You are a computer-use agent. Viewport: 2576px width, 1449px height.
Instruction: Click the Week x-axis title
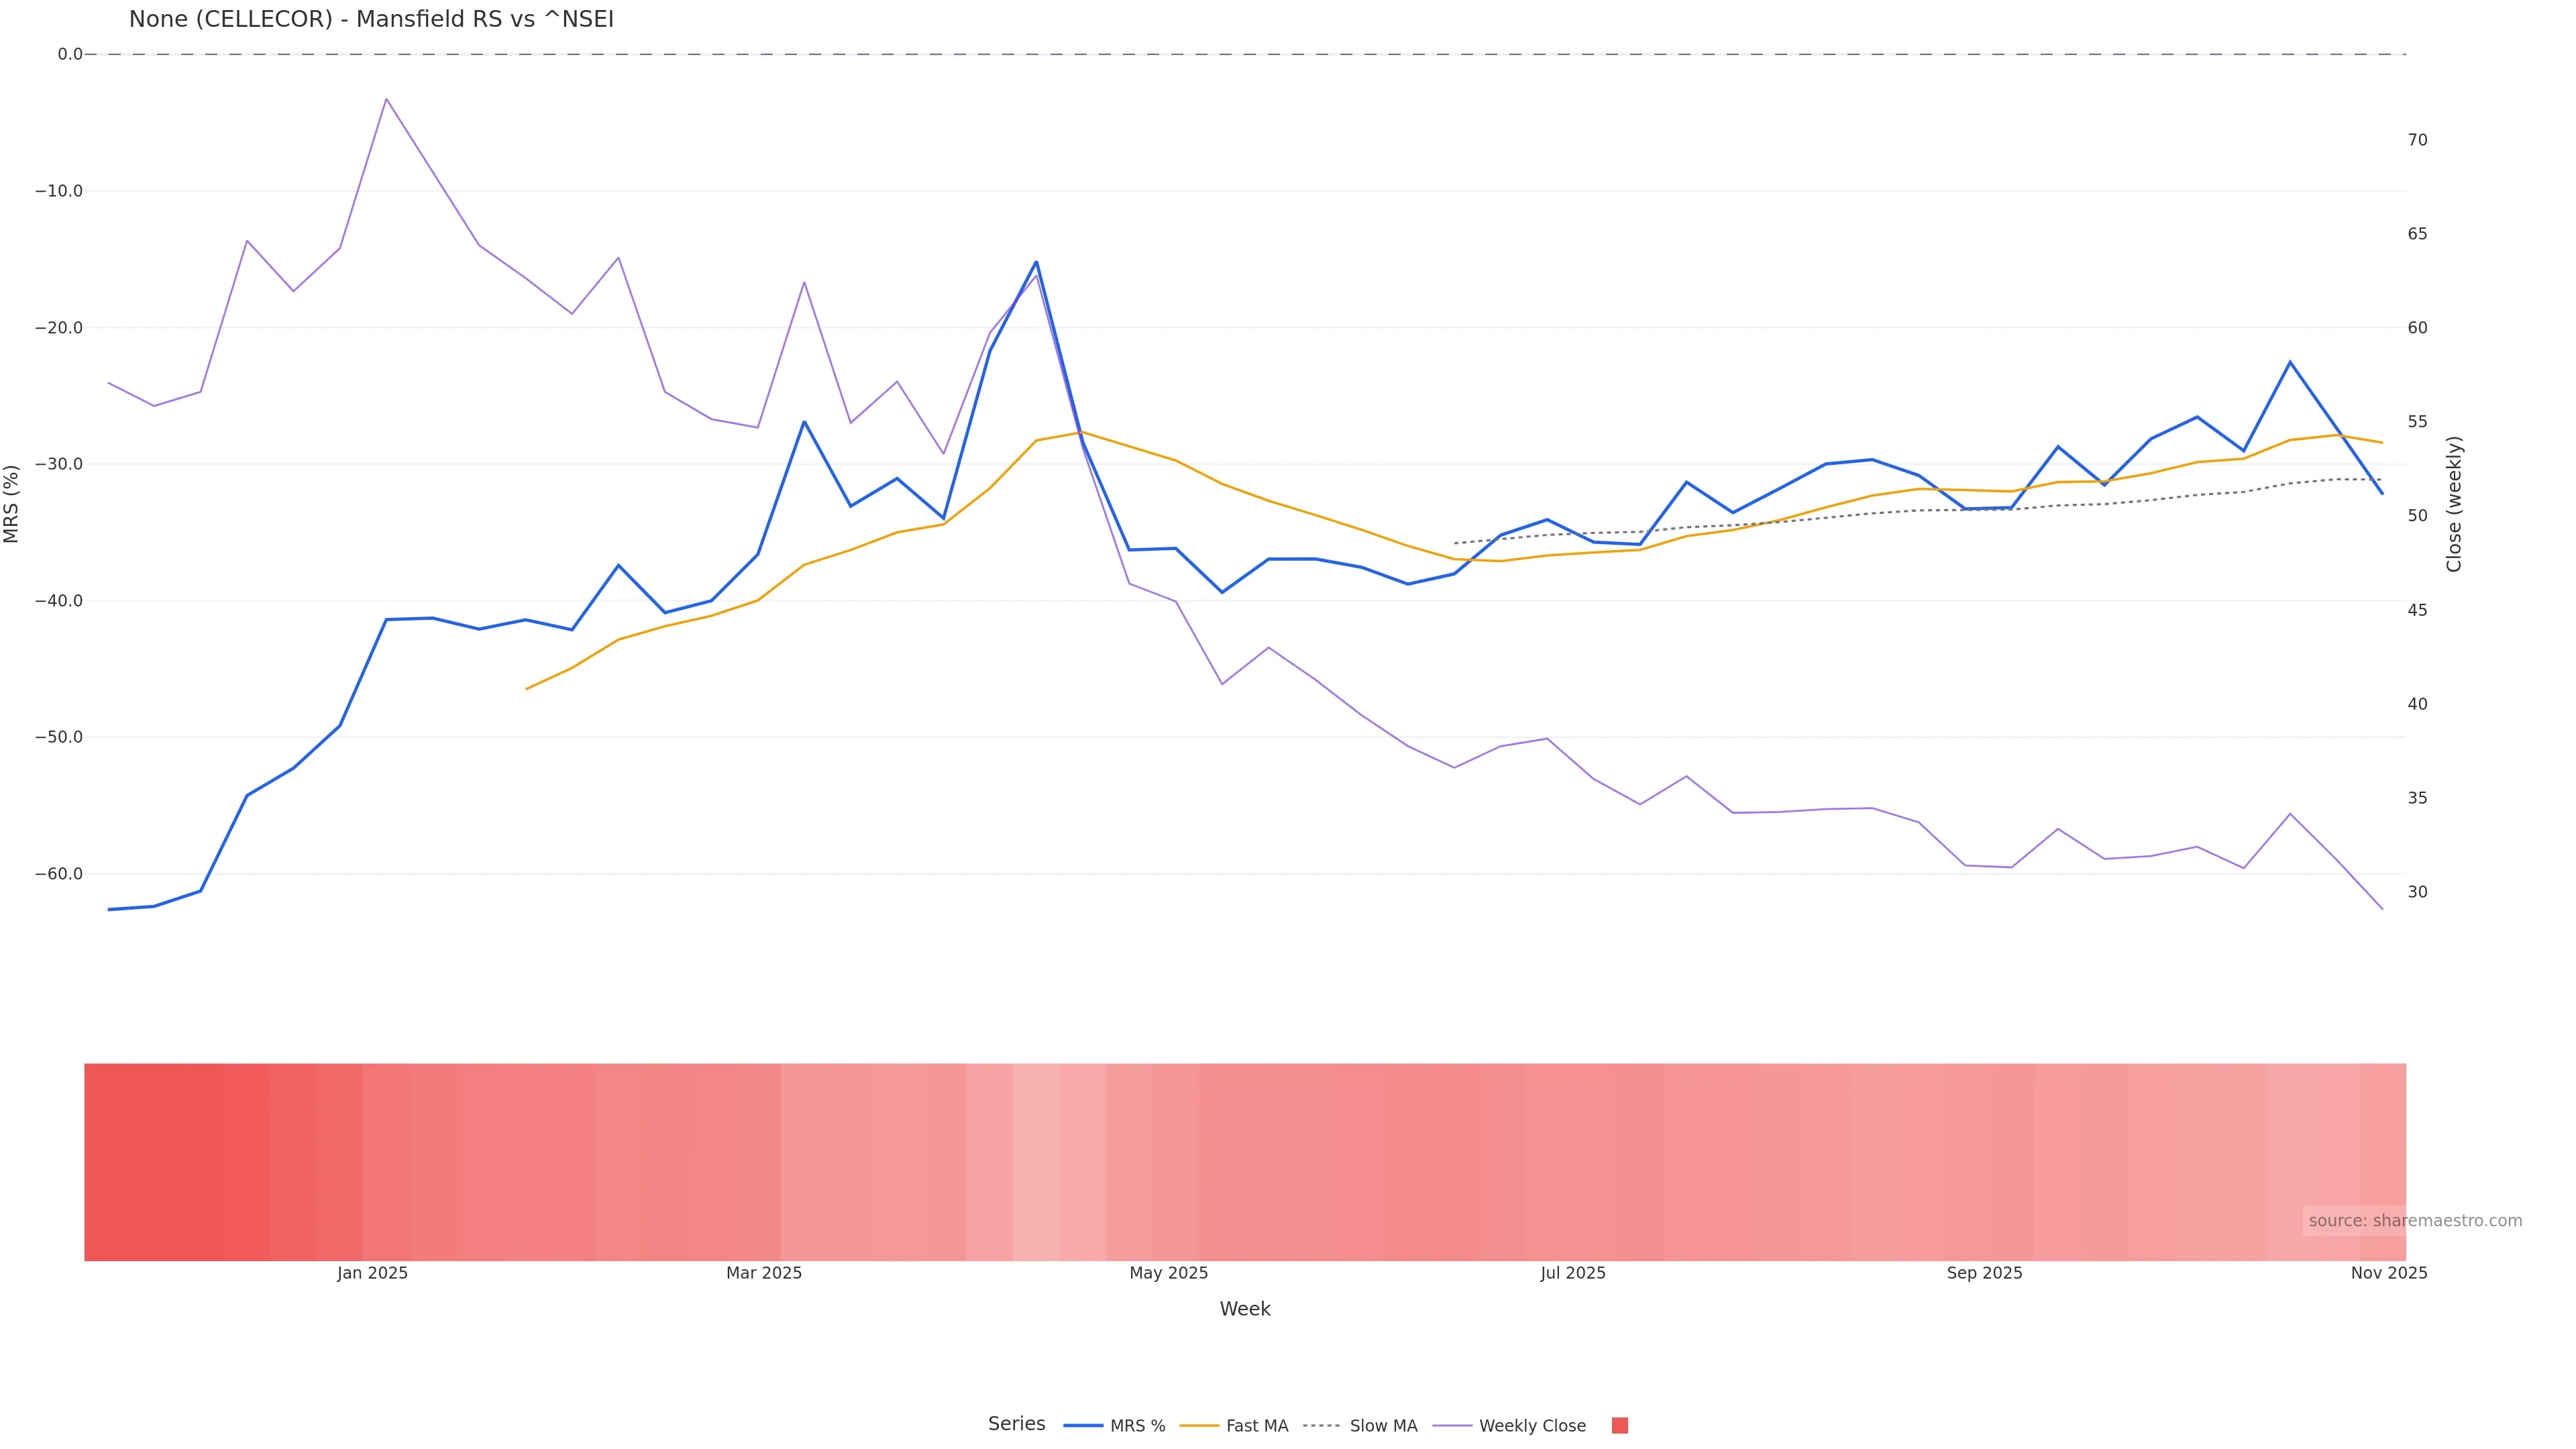pyautogui.click(x=1245, y=1309)
